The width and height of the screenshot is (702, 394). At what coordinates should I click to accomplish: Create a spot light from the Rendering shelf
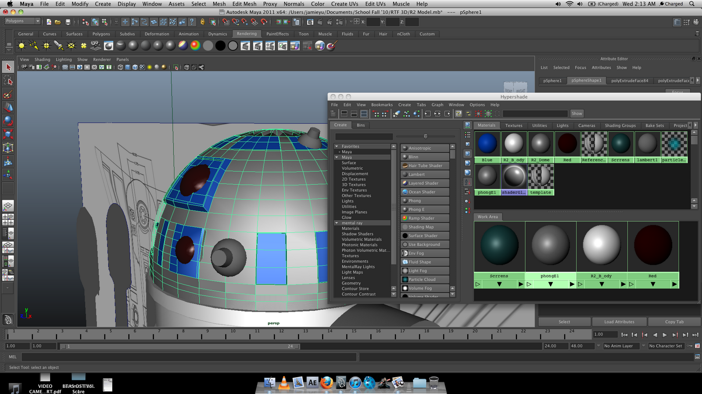click(58, 45)
